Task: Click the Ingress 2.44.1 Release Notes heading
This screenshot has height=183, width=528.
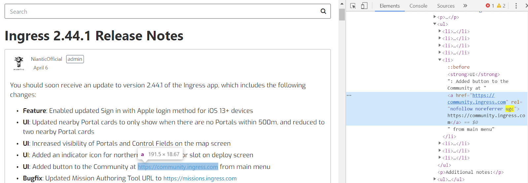Action: coord(94,36)
